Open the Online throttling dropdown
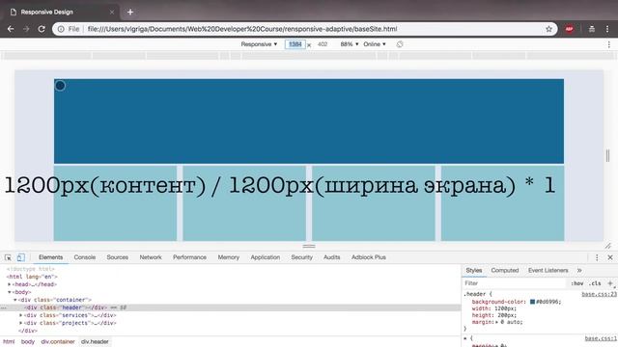This screenshot has width=618, height=347. pyautogui.click(x=375, y=44)
